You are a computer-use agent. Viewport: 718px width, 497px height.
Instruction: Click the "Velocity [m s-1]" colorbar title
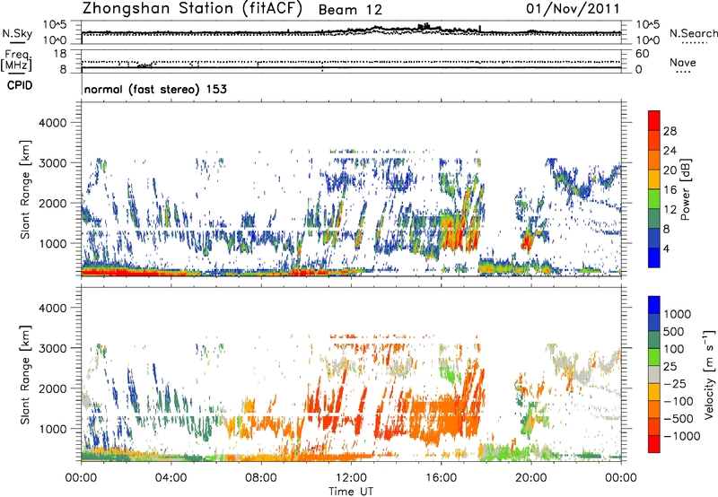tap(709, 374)
